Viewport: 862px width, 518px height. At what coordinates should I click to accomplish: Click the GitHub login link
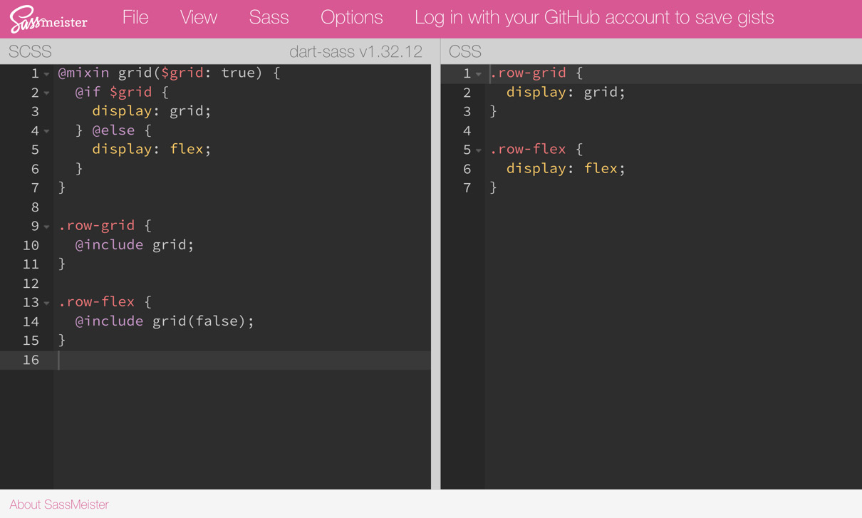coord(593,18)
